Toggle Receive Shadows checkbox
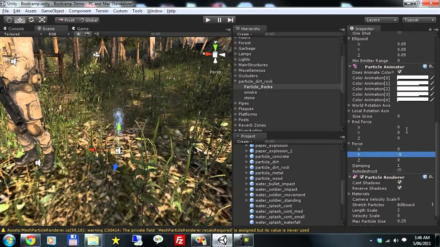The width and height of the screenshot is (440, 247). click(399, 188)
